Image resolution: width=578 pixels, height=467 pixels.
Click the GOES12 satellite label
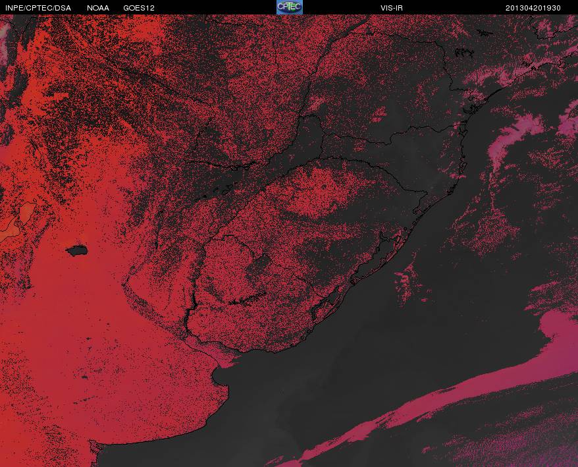point(139,8)
